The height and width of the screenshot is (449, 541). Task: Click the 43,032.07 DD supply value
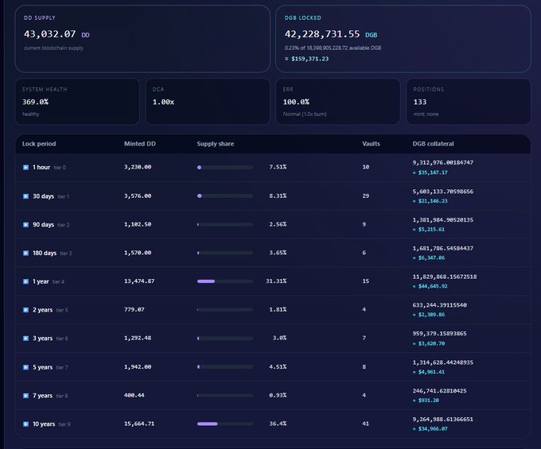(49, 34)
